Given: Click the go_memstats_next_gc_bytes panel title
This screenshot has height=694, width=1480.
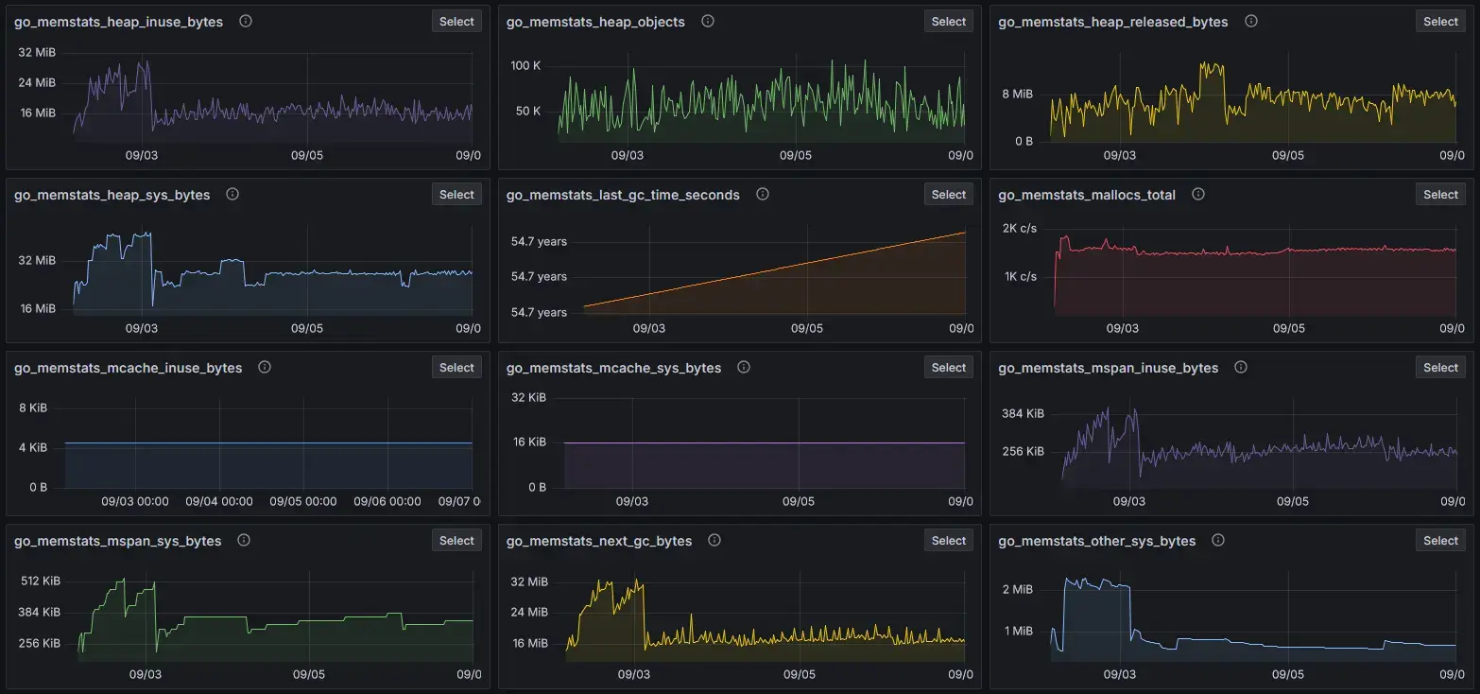Looking at the screenshot, I should coord(599,541).
